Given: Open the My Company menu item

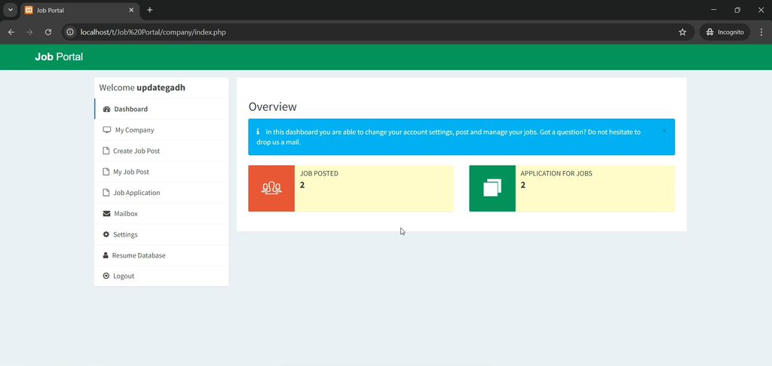Looking at the screenshot, I should [x=161, y=130].
